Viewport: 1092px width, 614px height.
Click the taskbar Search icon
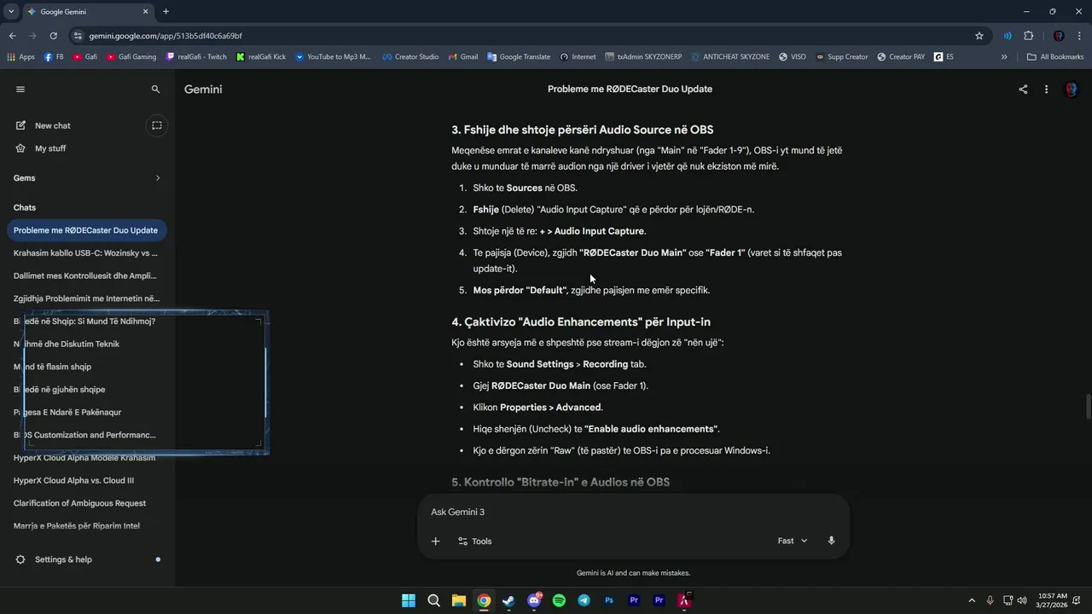click(x=433, y=600)
